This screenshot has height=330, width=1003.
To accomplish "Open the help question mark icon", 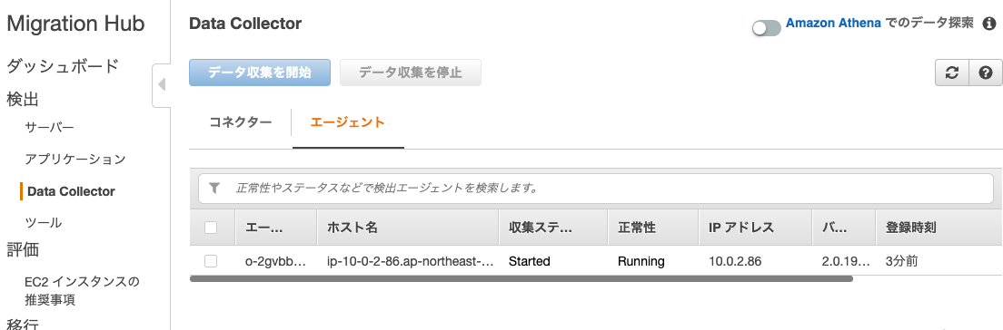I will [x=986, y=73].
